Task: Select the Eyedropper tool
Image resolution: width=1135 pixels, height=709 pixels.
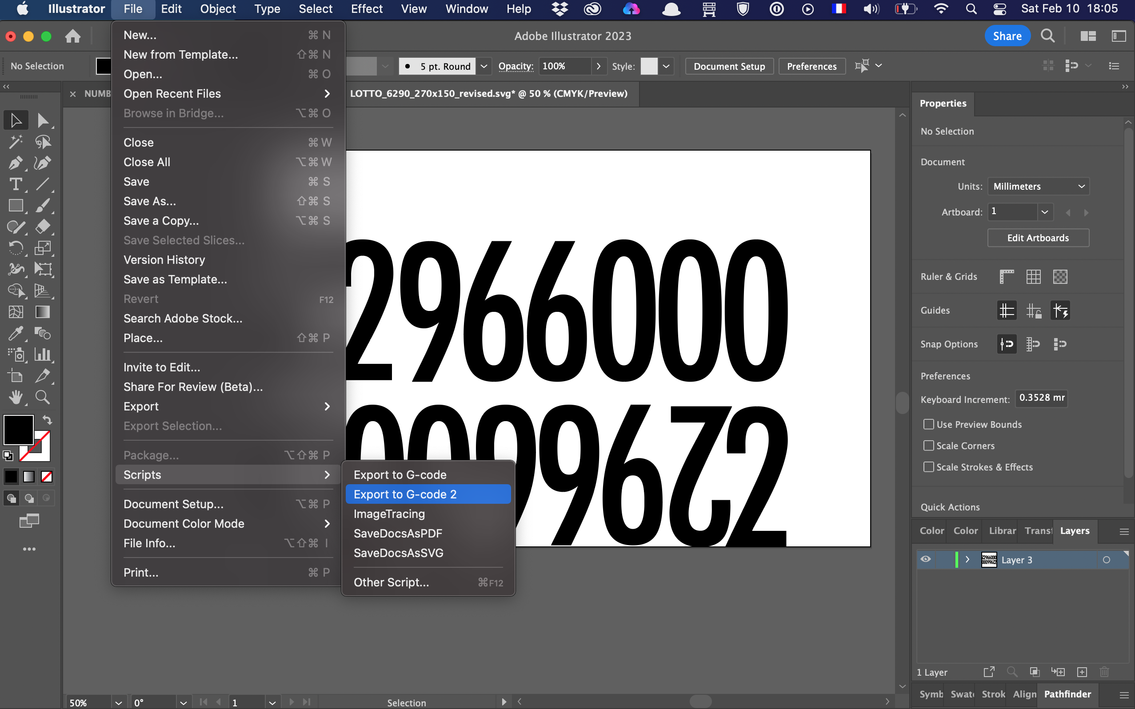Action: click(x=16, y=333)
